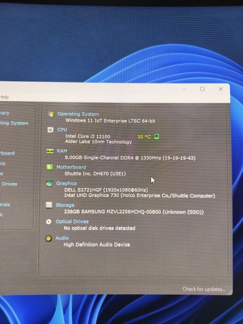
Task: Click Intel UHD Graphics 730 text
Action: tap(139, 195)
